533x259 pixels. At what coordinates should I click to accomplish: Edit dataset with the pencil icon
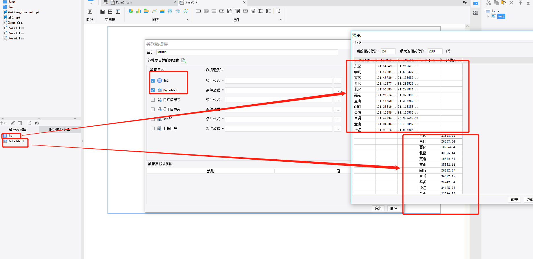13,123
